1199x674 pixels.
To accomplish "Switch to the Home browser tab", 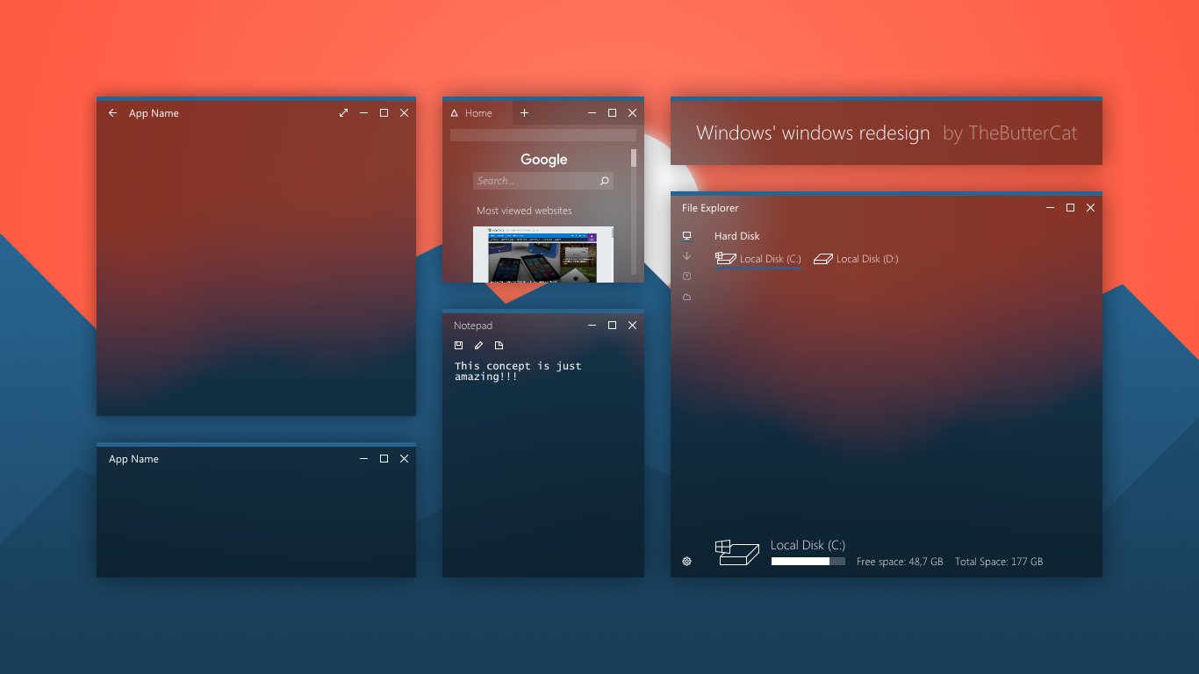I will click(x=477, y=112).
